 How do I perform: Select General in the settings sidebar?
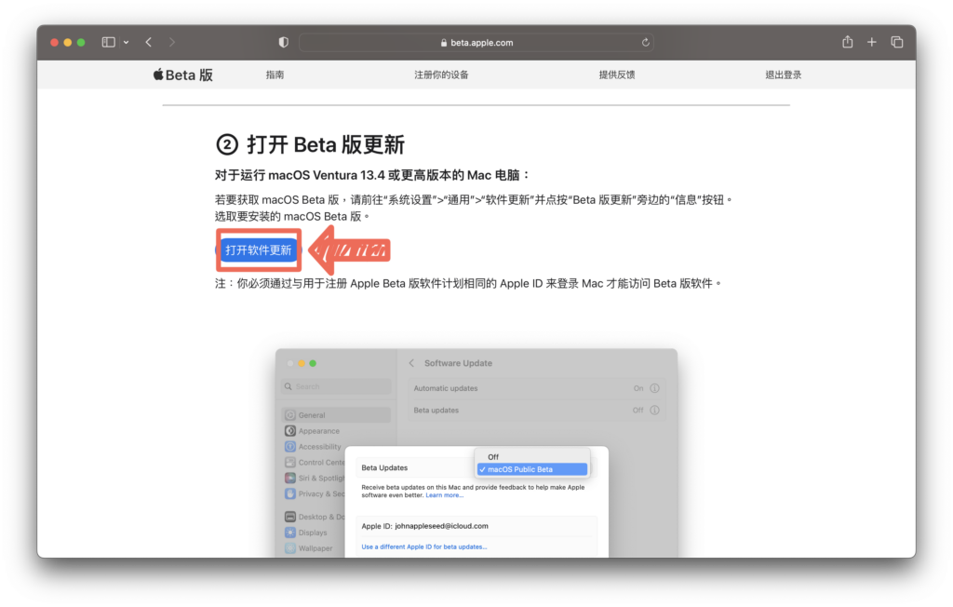[x=336, y=415]
